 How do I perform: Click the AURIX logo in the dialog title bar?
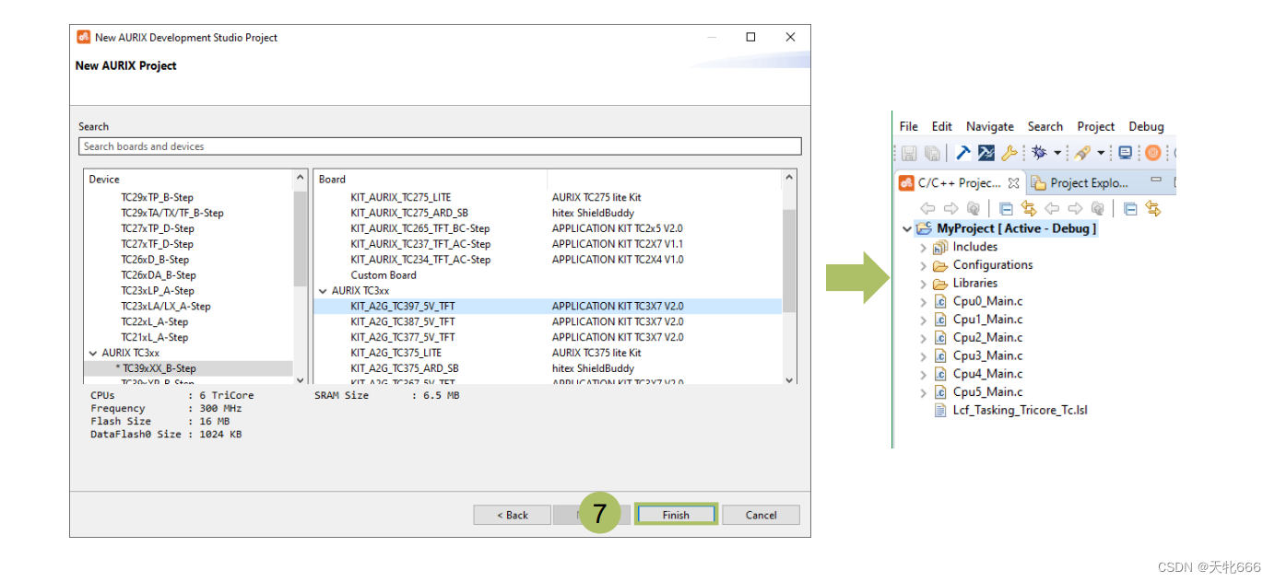point(83,37)
